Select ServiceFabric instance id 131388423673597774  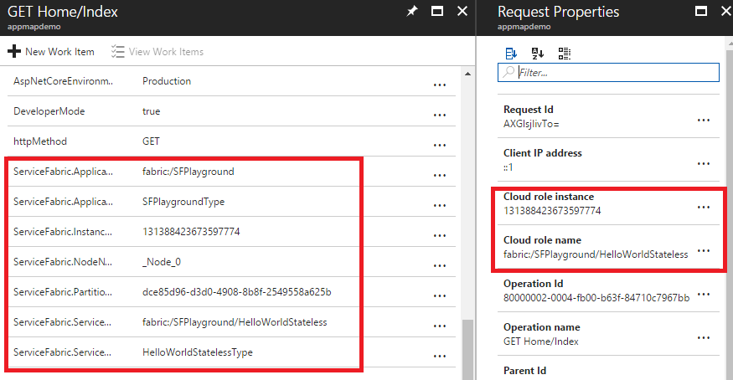(191, 232)
